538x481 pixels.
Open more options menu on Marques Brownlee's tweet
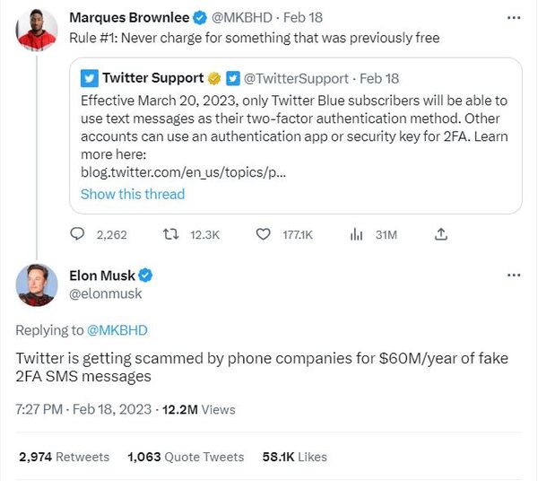512,18
